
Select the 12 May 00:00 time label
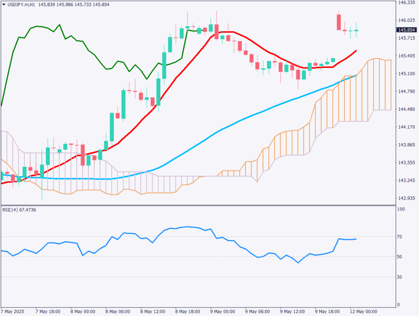point(363,312)
